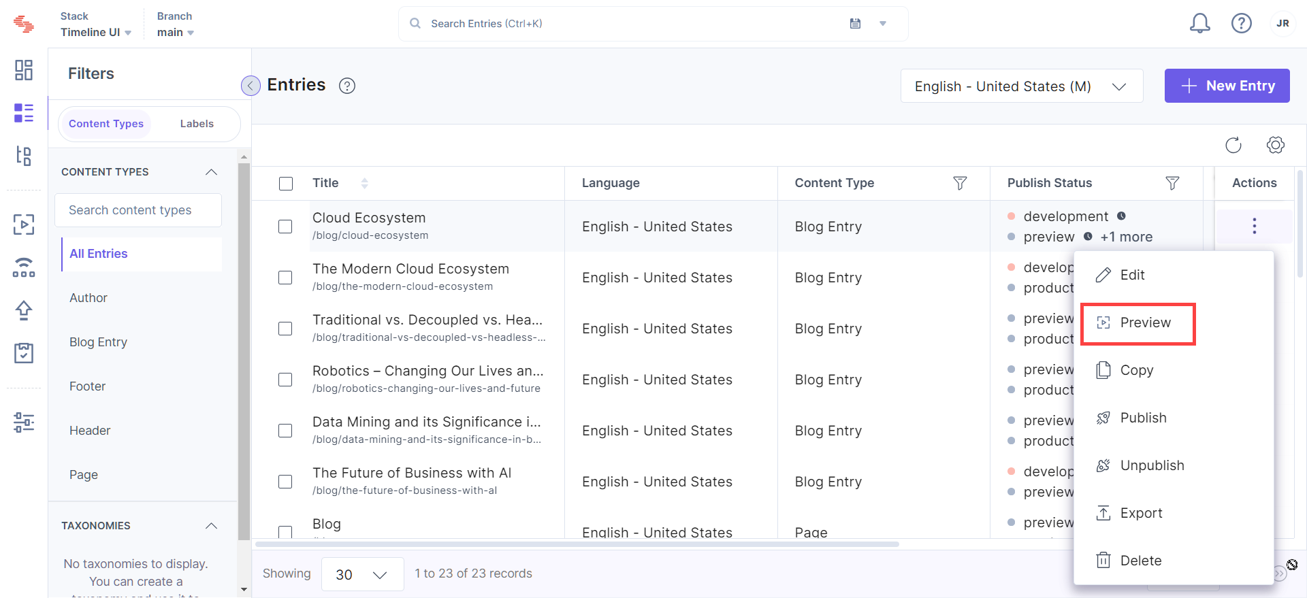Check the Blog page entry checkbox
The height and width of the screenshot is (598, 1307).
pos(285,531)
